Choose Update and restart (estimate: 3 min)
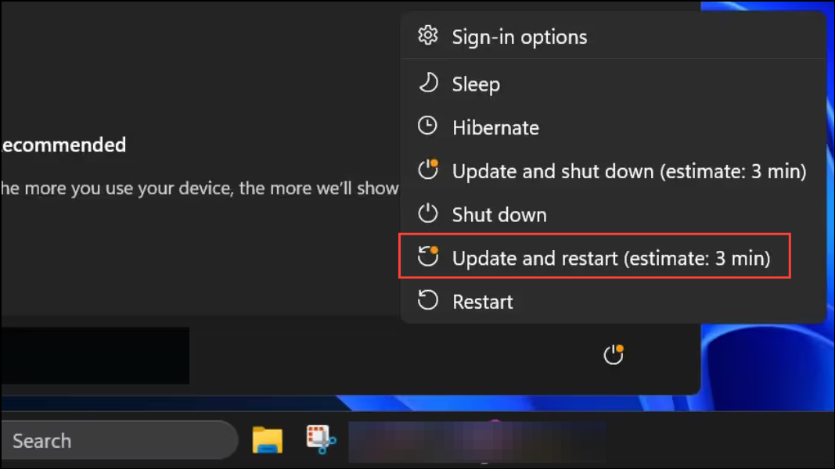The image size is (835, 469). (595, 256)
